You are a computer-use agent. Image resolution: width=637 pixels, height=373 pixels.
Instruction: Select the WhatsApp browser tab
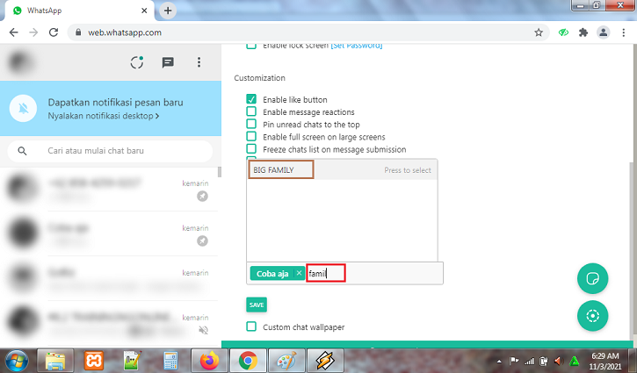point(77,11)
